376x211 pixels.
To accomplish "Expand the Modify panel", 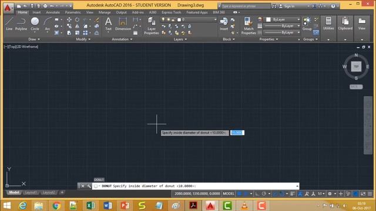I will click(x=83, y=39).
